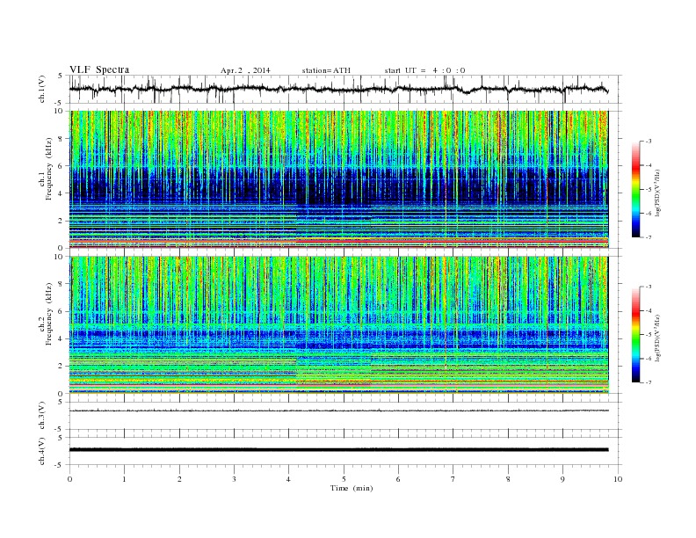Click the time axis tick label "7"
696x538 pixels.
coord(453,479)
